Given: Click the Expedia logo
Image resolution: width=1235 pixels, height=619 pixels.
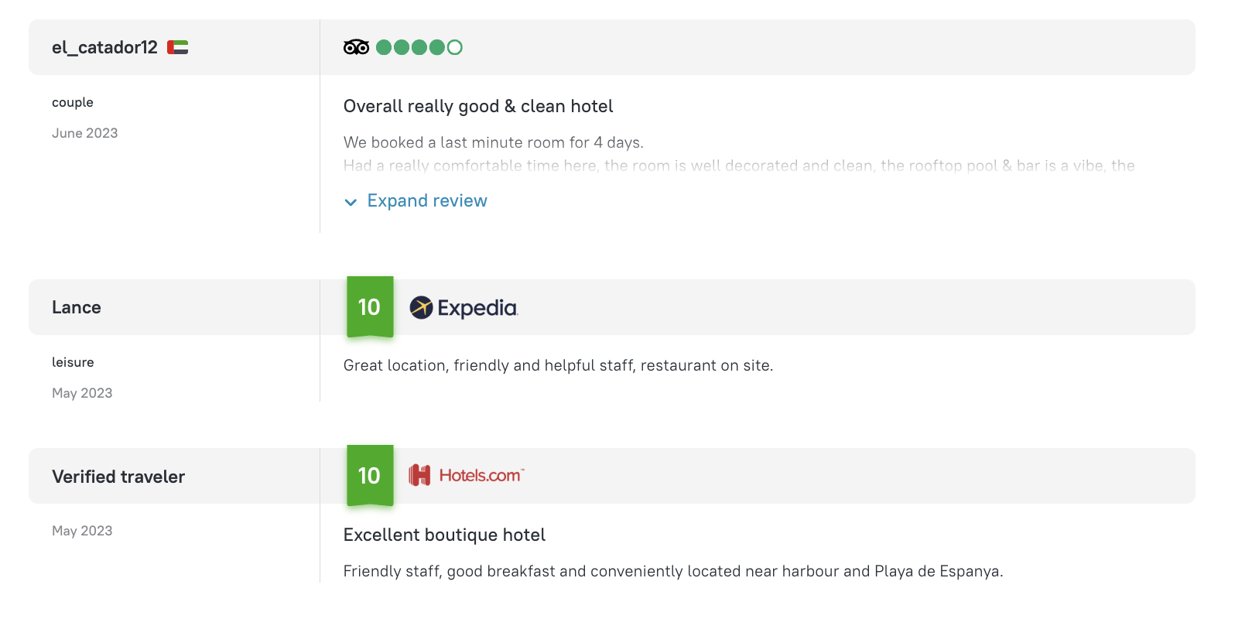Looking at the screenshot, I should click(x=464, y=308).
